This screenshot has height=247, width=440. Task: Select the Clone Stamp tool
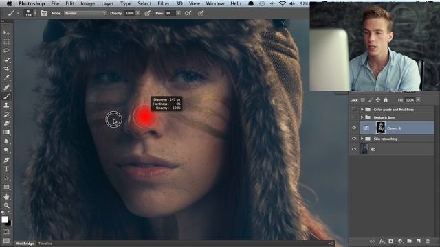click(6, 105)
